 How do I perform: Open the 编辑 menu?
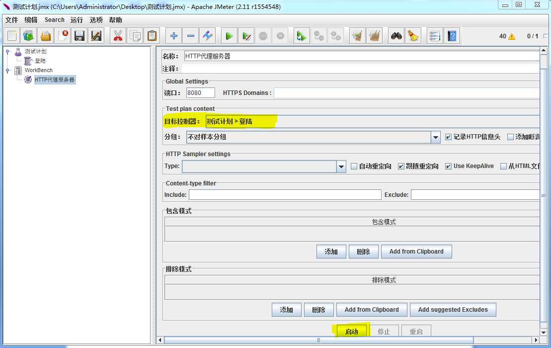click(31, 20)
